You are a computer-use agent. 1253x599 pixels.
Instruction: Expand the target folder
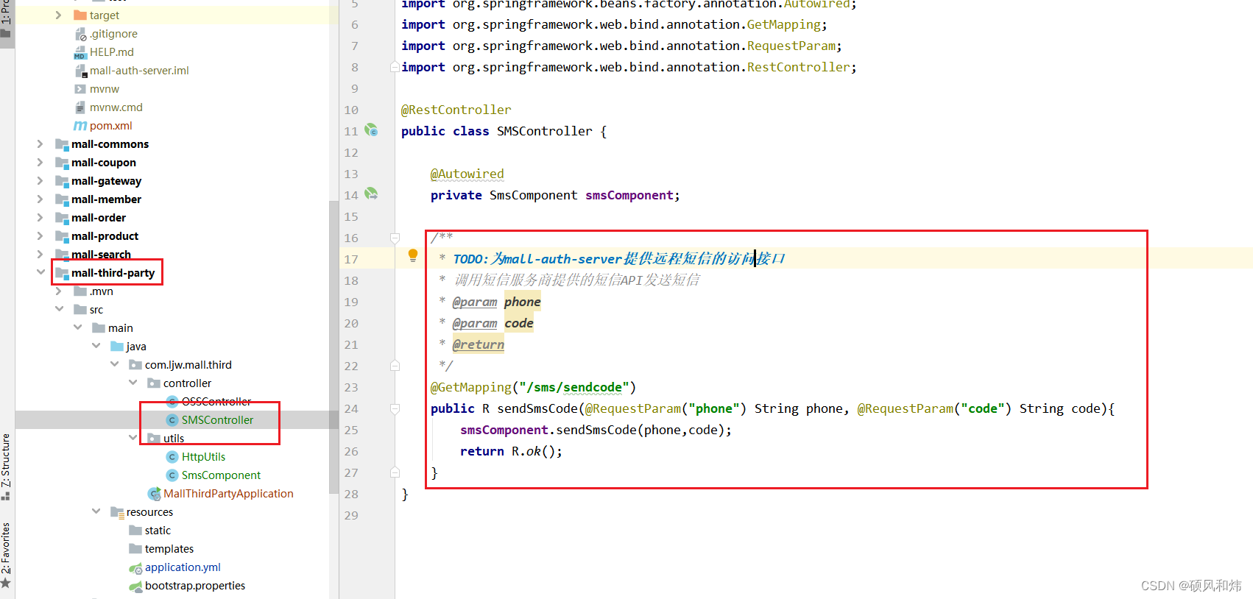point(58,15)
